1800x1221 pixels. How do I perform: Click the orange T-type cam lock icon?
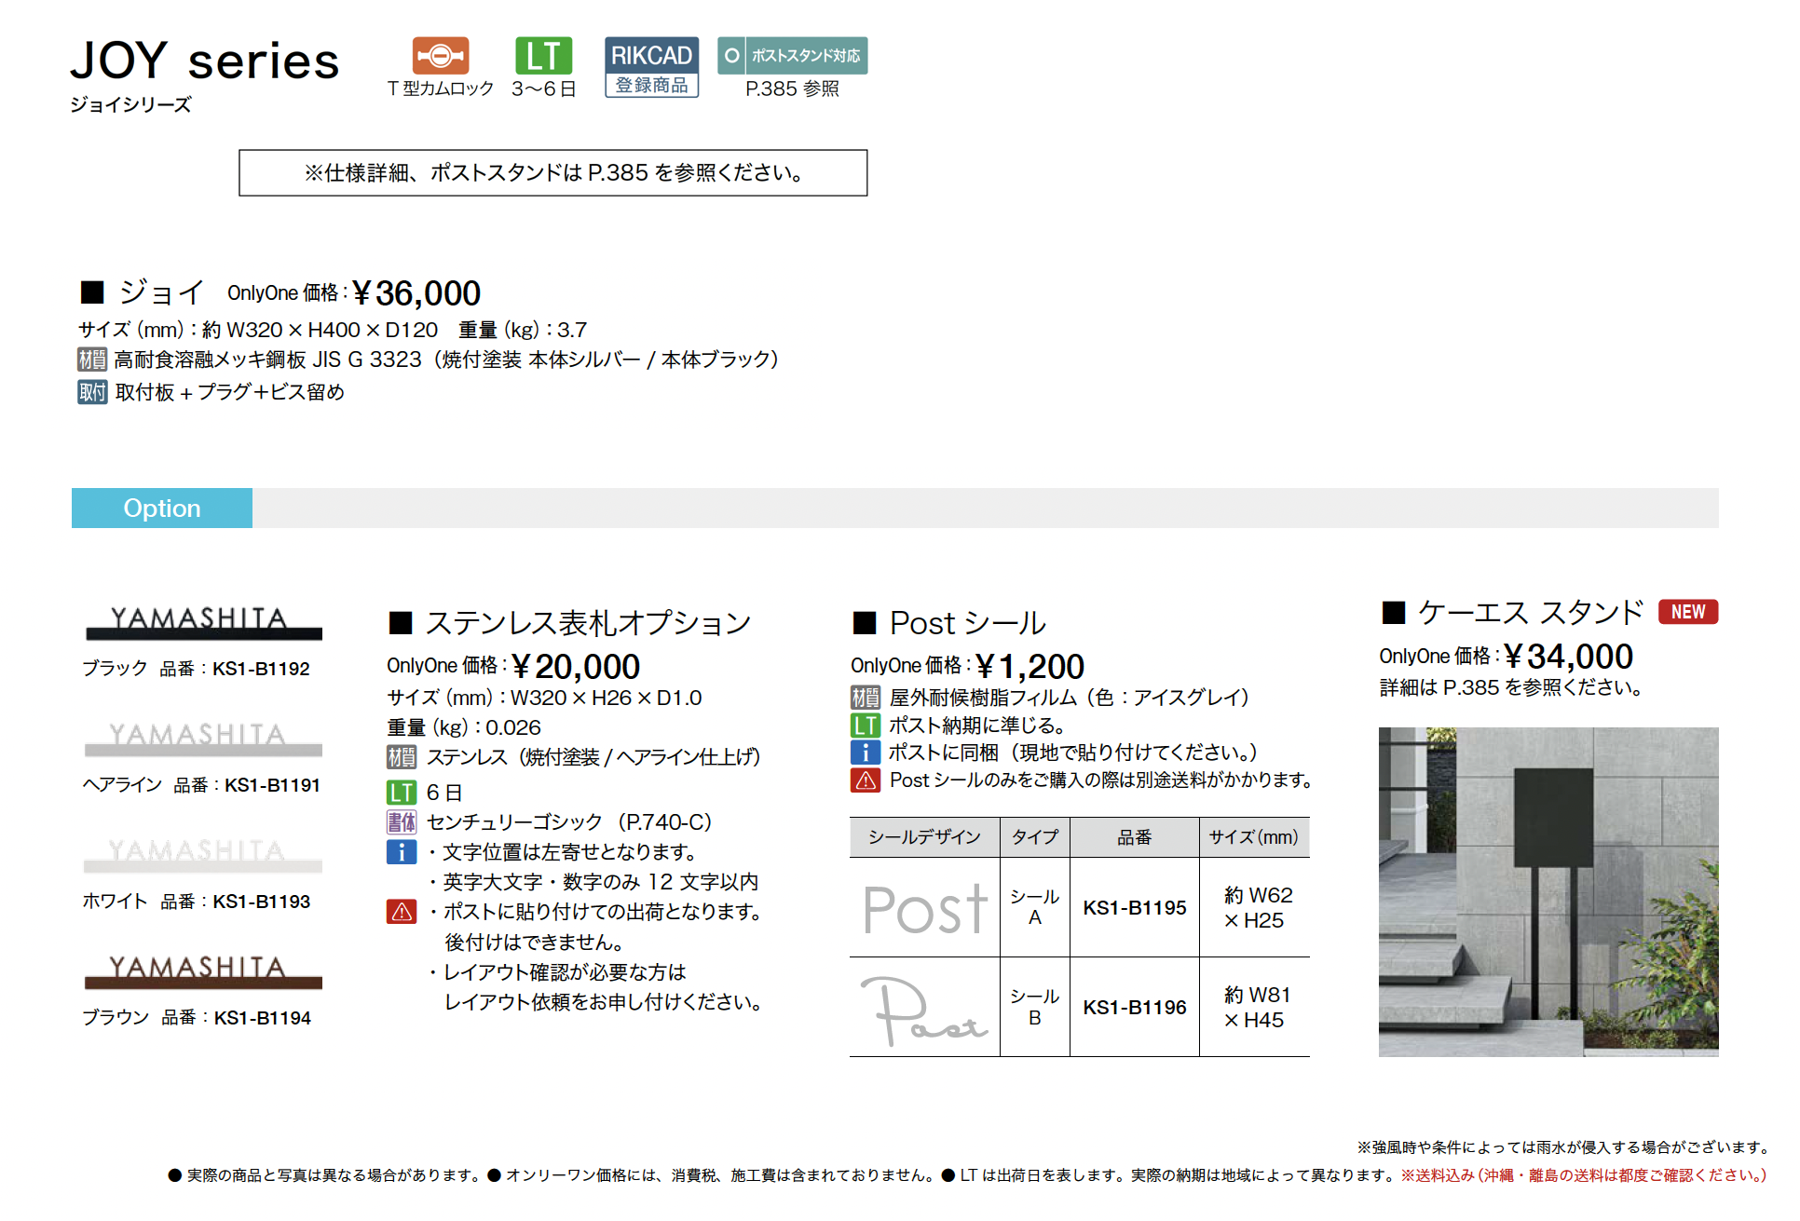click(x=441, y=56)
